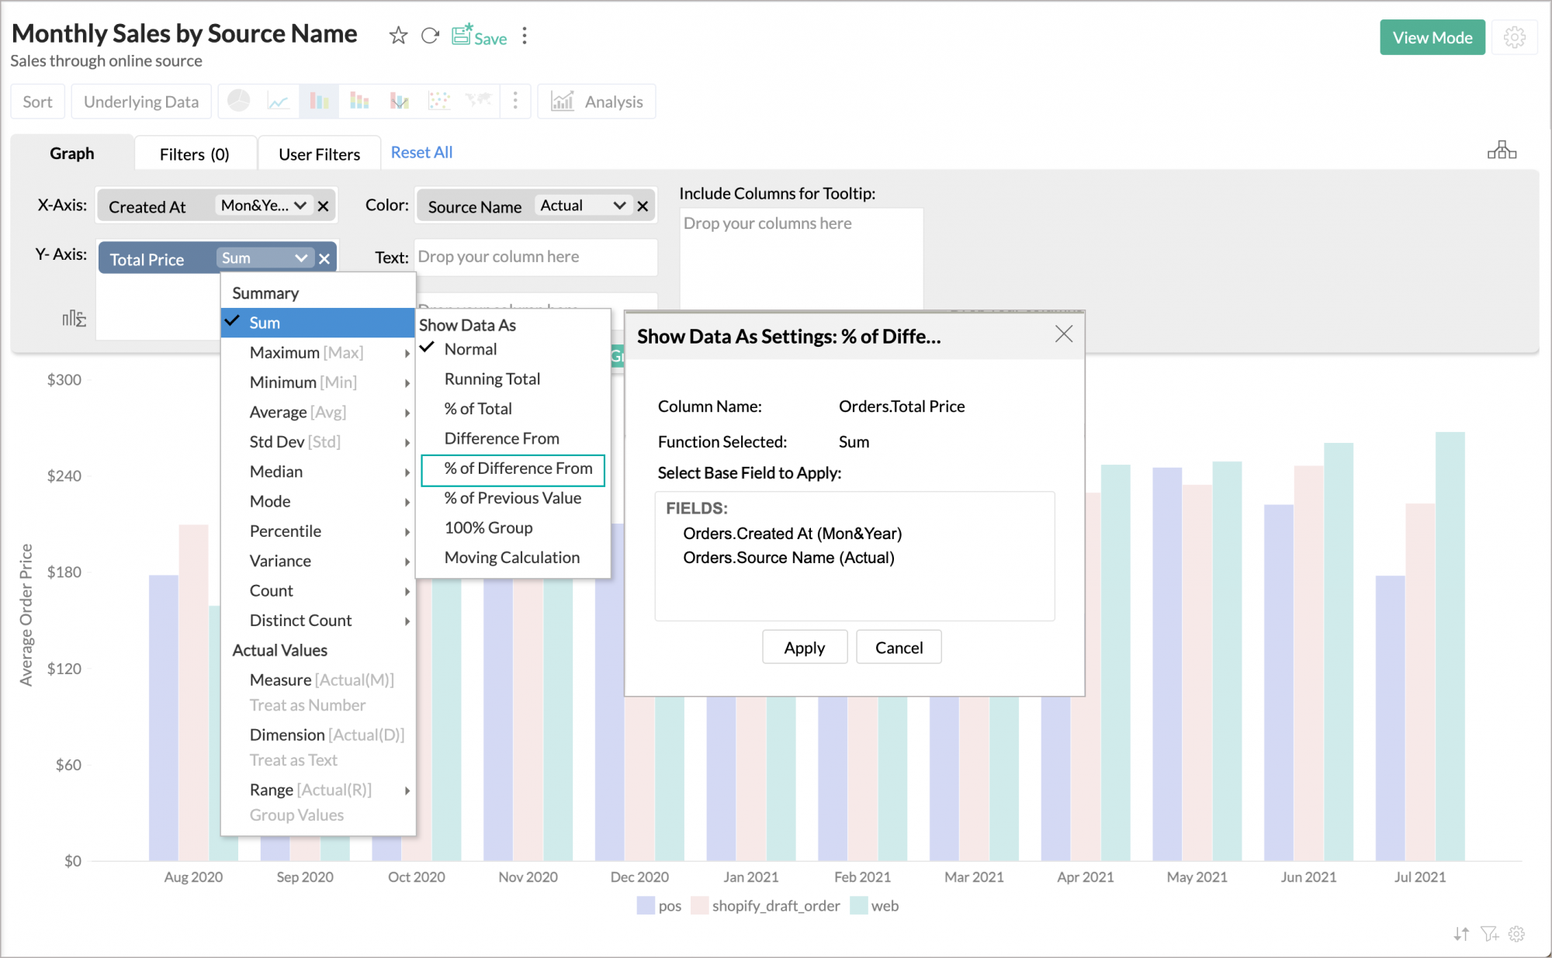Select the % of Previous Value option
This screenshot has height=958, width=1552.
tap(511, 498)
